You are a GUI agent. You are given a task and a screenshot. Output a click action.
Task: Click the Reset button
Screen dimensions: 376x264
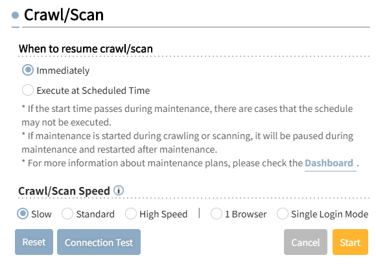pyautogui.click(x=34, y=242)
